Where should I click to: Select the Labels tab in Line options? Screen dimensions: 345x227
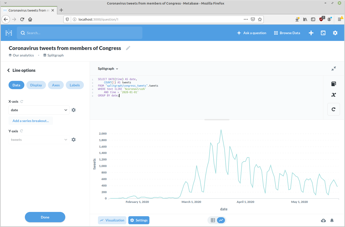(x=75, y=85)
